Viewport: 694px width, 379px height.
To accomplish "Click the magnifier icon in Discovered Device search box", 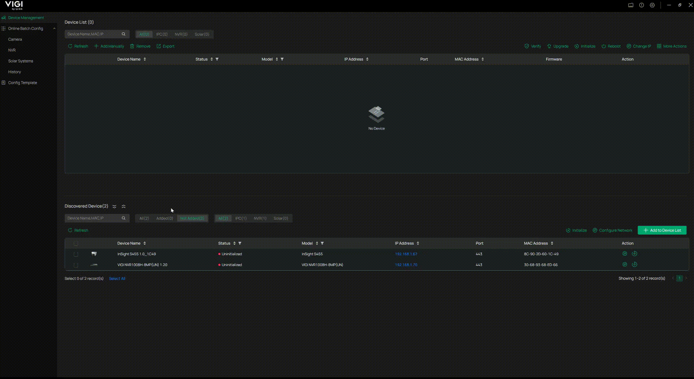I will [x=124, y=218].
